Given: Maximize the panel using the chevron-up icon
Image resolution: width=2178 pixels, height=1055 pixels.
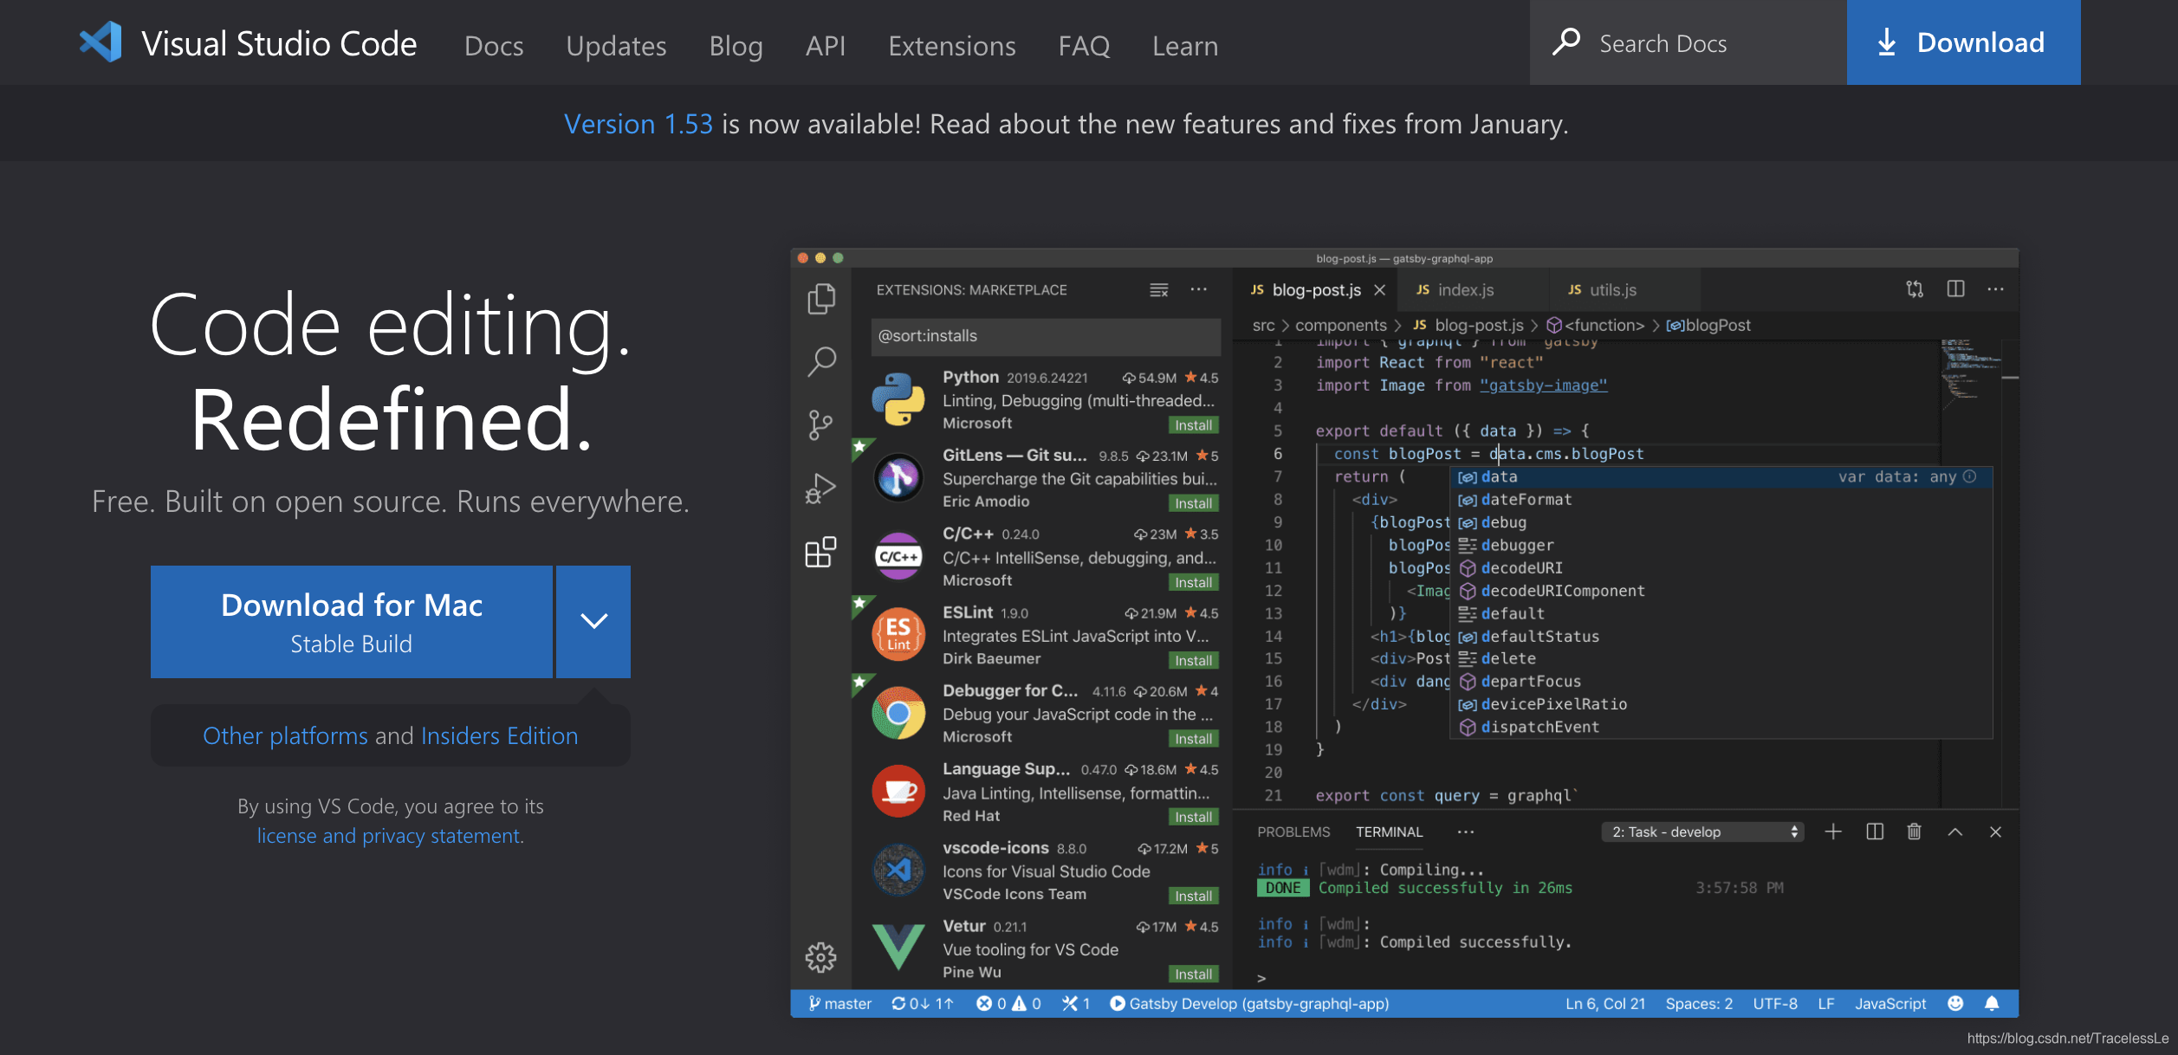Looking at the screenshot, I should 1954,832.
